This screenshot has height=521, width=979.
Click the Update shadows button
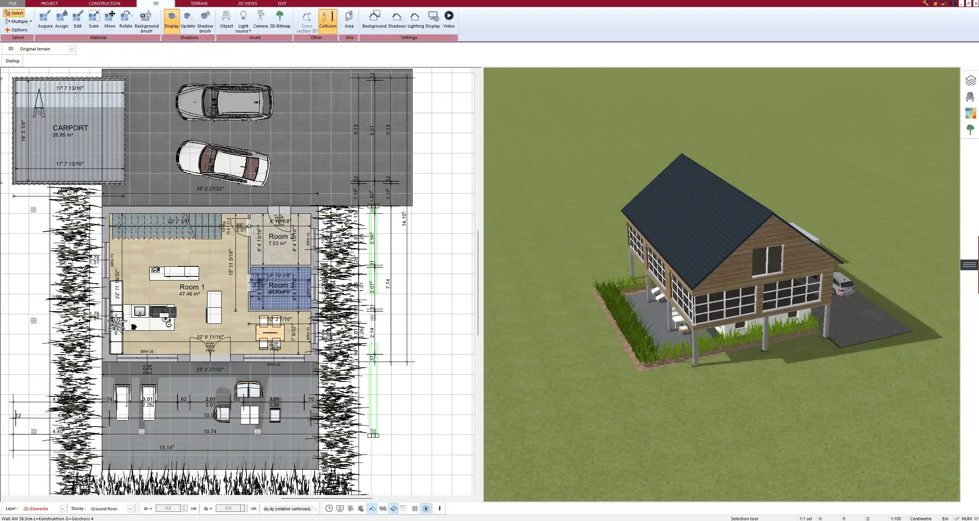pos(187,18)
